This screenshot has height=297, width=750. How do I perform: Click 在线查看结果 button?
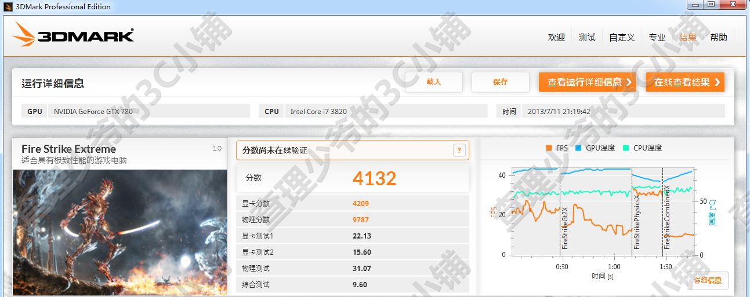pyautogui.click(x=685, y=82)
